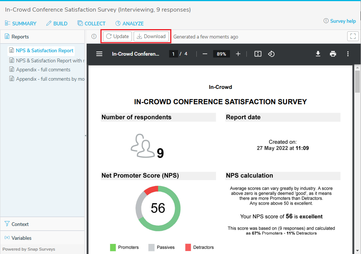Click the Reports panel header
This screenshot has height=254, width=361.
[42, 37]
